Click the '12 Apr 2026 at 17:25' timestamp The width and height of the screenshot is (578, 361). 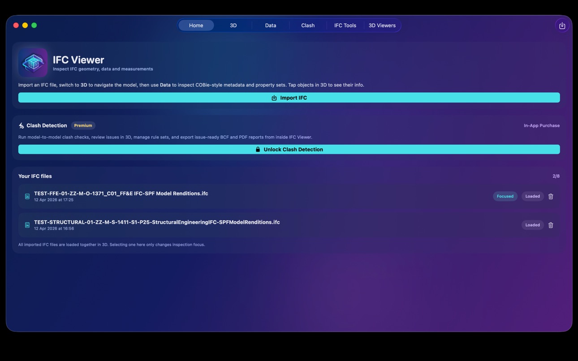click(54, 200)
